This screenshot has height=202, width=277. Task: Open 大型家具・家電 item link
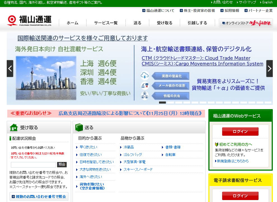(134, 162)
